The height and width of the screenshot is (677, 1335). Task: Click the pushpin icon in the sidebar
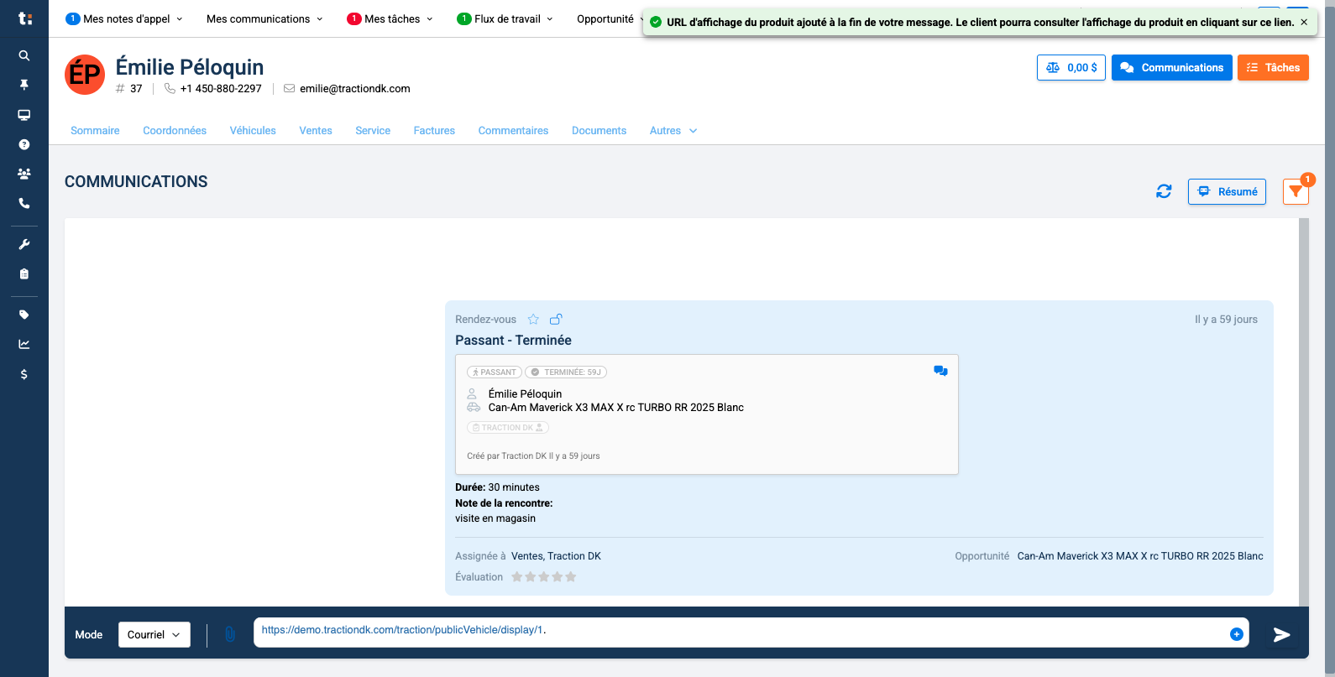click(24, 85)
